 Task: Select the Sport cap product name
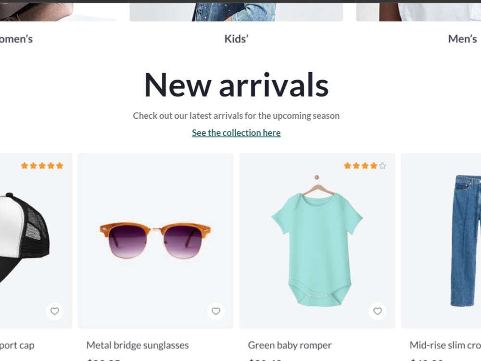pyautogui.click(x=17, y=345)
